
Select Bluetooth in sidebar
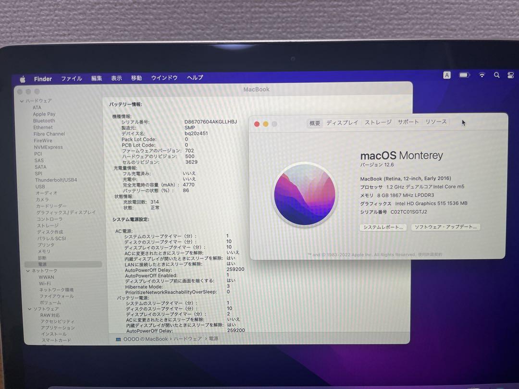44,121
